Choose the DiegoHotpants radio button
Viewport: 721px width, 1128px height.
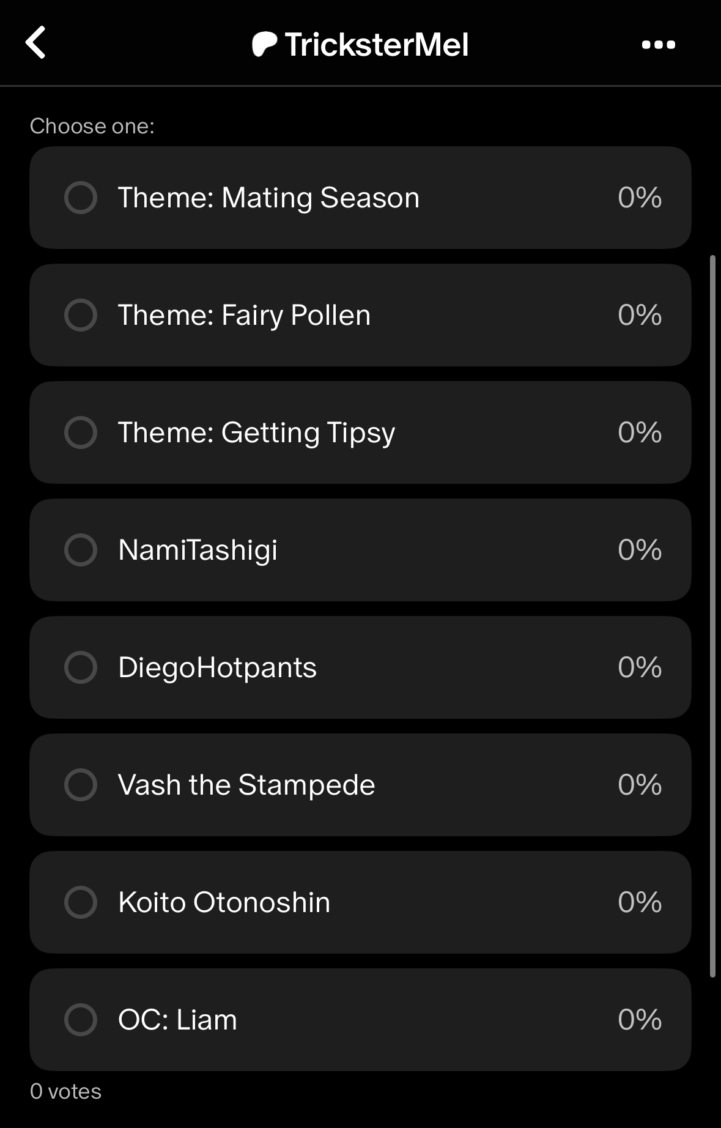point(81,667)
